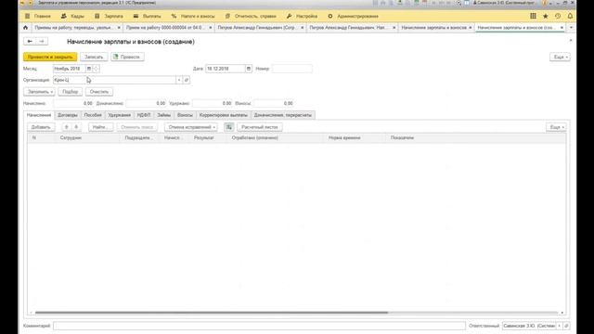Go to the home start page icon

[25, 28]
